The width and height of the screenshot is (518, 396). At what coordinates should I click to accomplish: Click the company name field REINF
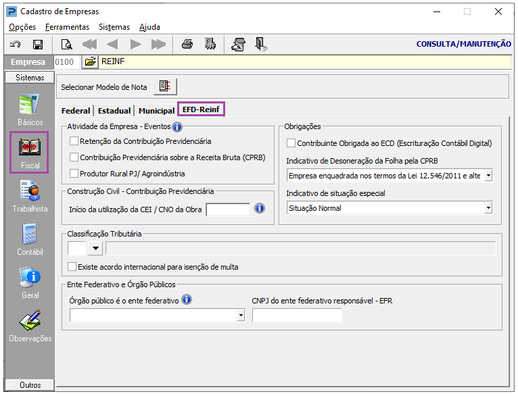[x=305, y=61]
